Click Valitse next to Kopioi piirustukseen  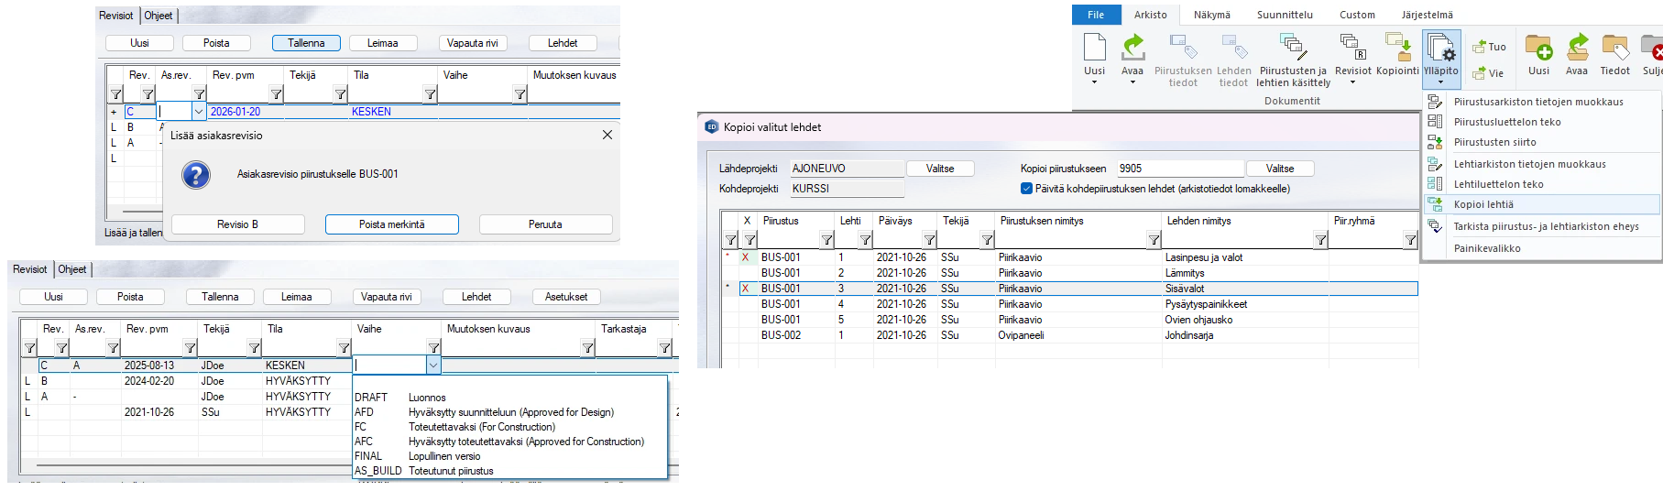pos(1279,169)
